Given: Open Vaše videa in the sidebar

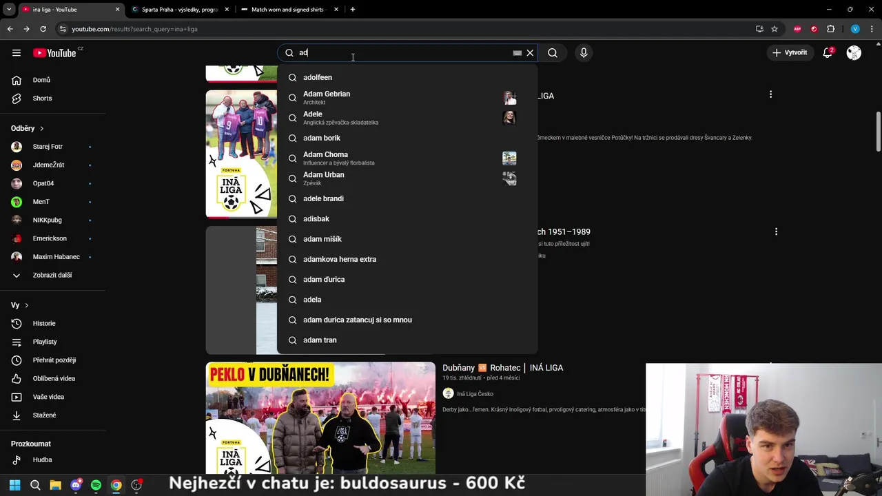Looking at the screenshot, I should (53, 397).
